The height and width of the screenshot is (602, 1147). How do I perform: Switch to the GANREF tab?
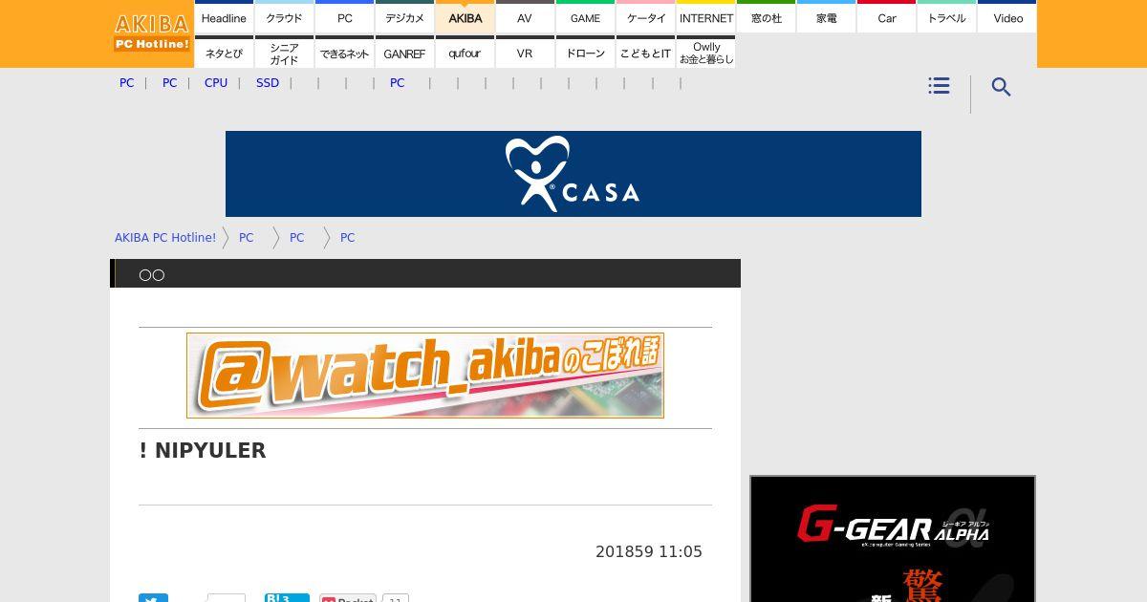click(x=404, y=54)
